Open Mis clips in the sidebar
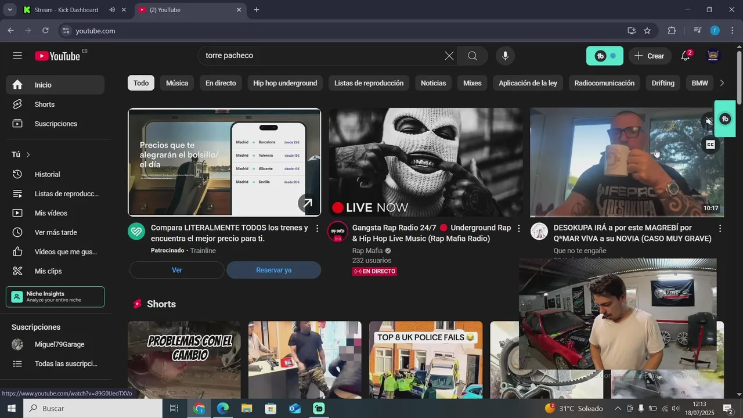 coord(55,271)
